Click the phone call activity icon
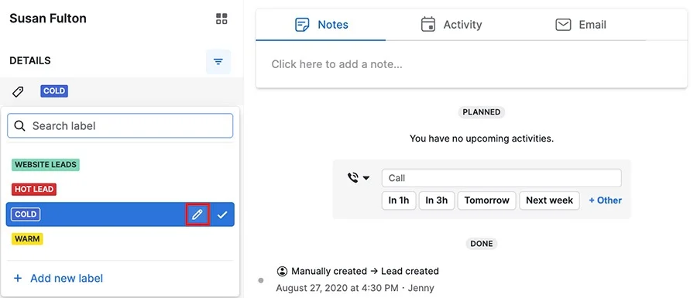Image resolution: width=697 pixels, height=298 pixels. [353, 178]
